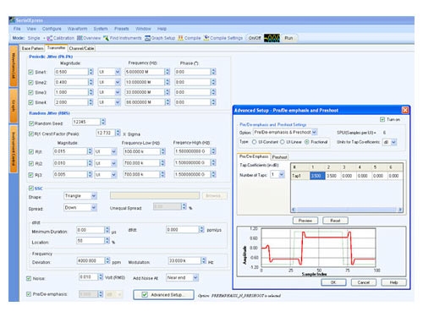Open Graph Setup from the toolbar

(160, 38)
